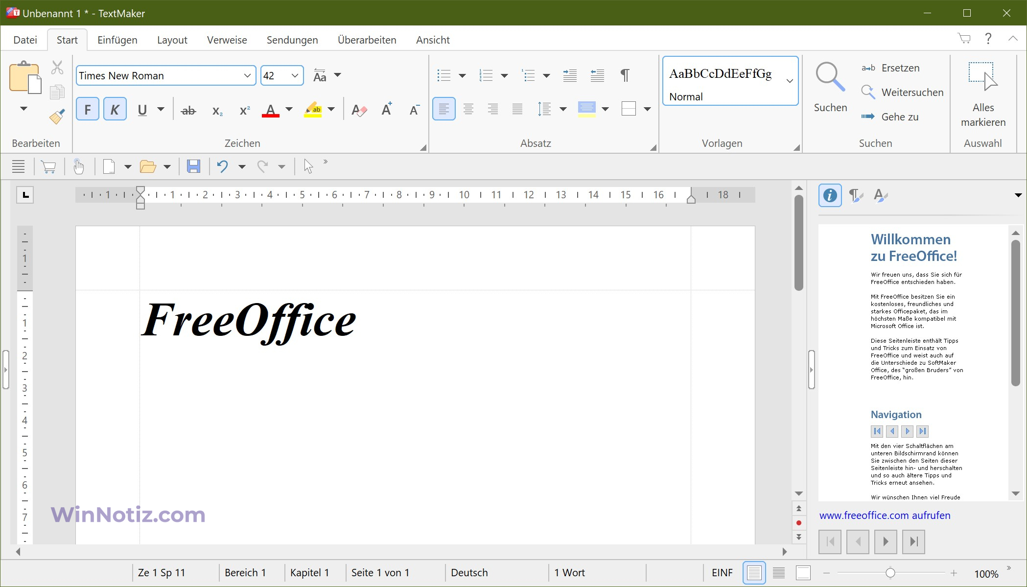Viewport: 1027px width, 587px height.
Task: Click the Copy icon in Bearbeiten
Action: pyautogui.click(x=57, y=92)
